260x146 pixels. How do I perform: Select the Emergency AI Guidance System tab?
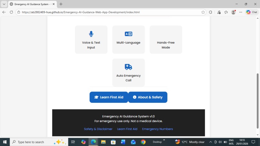(32, 4)
